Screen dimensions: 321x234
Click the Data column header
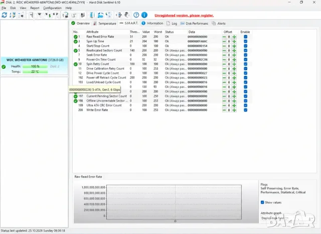pos(192,32)
